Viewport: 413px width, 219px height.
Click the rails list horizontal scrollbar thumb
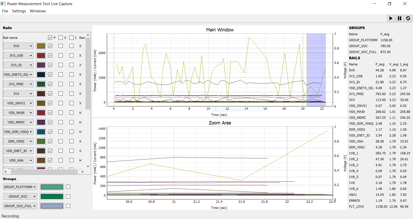(x=44, y=172)
